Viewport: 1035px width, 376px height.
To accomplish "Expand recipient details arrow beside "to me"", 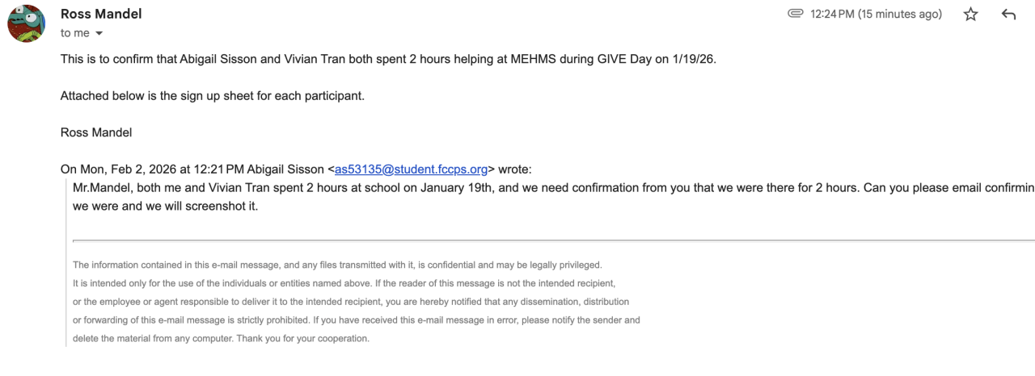I will (99, 34).
